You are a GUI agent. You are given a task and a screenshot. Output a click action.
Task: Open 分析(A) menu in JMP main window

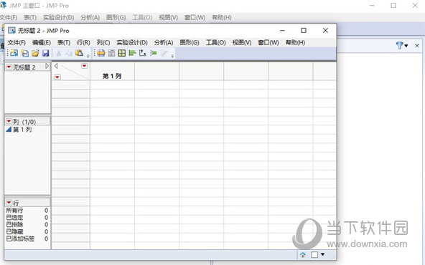tap(90, 18)
